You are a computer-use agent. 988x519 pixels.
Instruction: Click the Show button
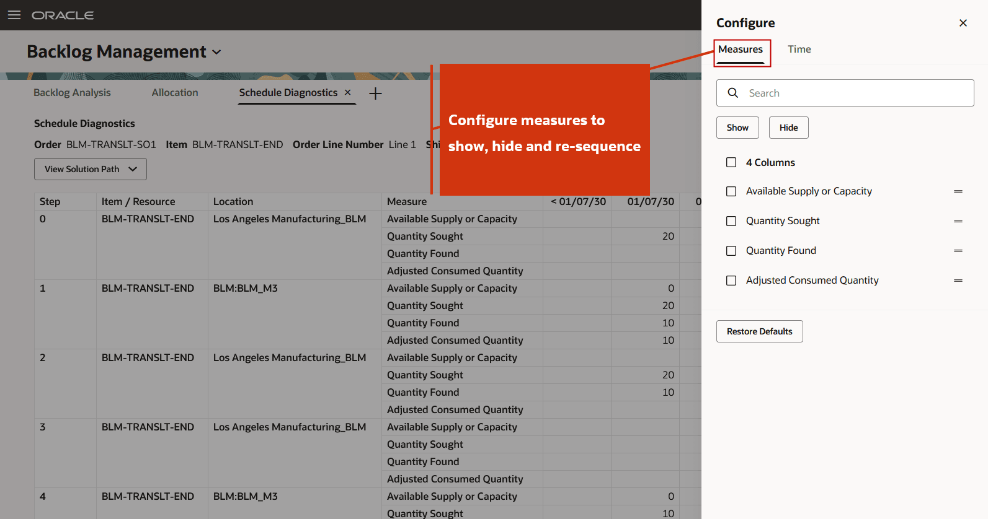[x=737, y=128]
